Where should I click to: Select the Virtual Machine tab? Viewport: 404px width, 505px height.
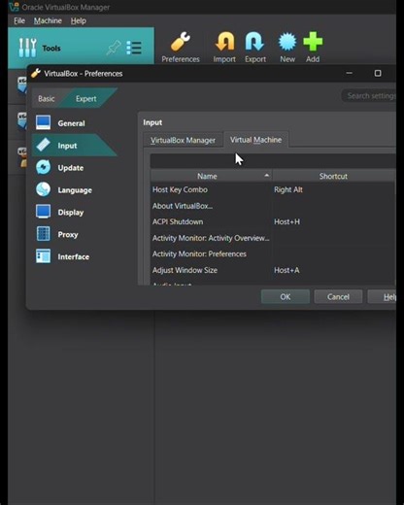coord(255,140)
